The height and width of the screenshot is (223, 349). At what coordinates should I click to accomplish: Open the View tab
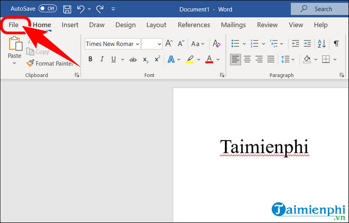click(x=296, y=25)
